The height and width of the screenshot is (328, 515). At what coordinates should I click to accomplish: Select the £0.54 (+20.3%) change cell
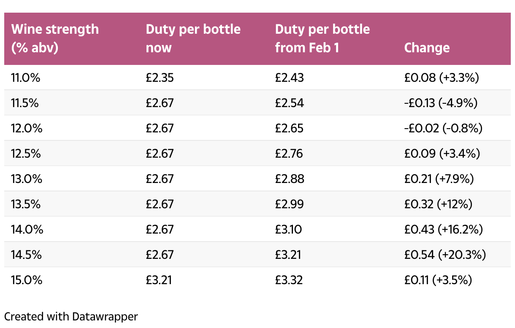pyautogui.click(x=445, y=255)
